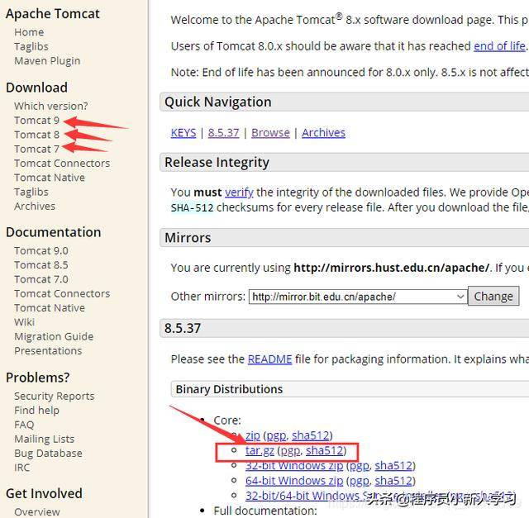Screen dimensions: 529x518
Task: Download the 64-bit Windows zip
Action: click(x=294, y=481)
